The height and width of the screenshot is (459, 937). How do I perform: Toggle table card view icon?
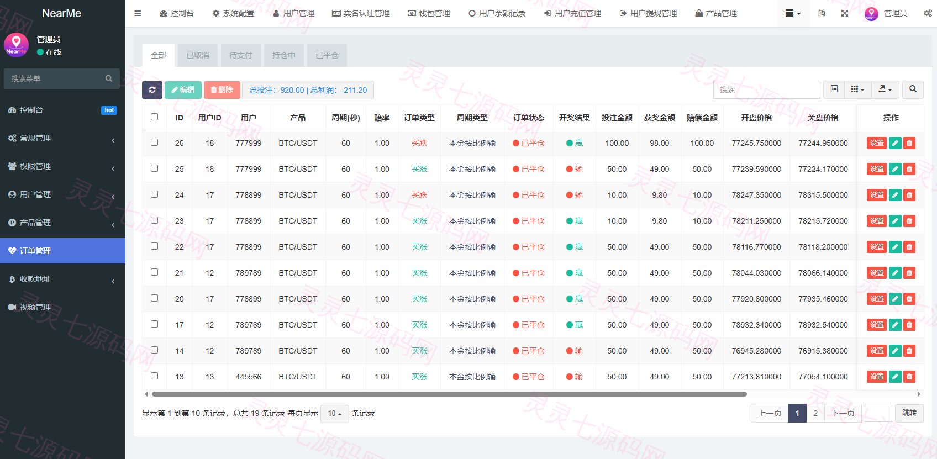834,89
